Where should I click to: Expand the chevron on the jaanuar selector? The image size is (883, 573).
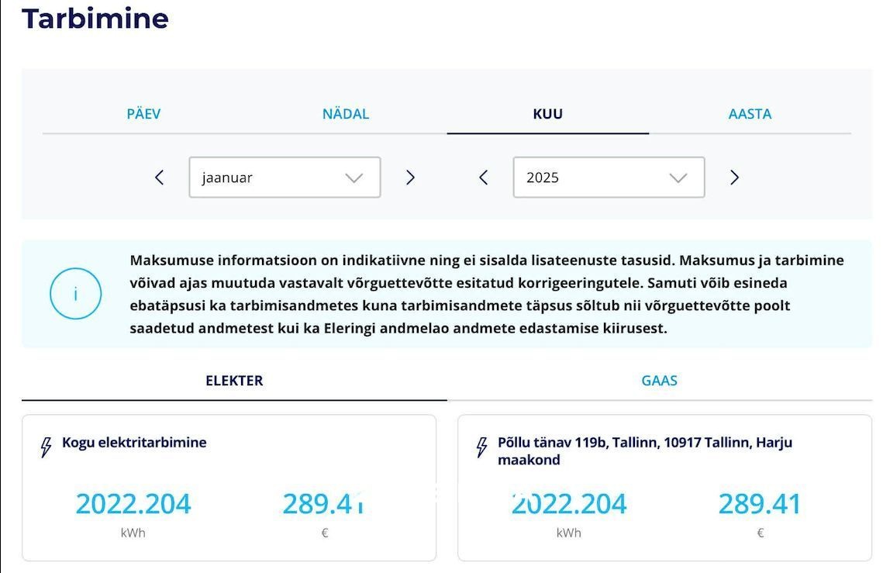coord(354,178)
